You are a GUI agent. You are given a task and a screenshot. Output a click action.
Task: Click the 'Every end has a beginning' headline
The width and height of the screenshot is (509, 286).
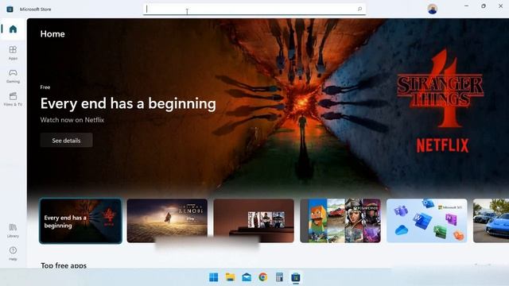coord(128,104)
